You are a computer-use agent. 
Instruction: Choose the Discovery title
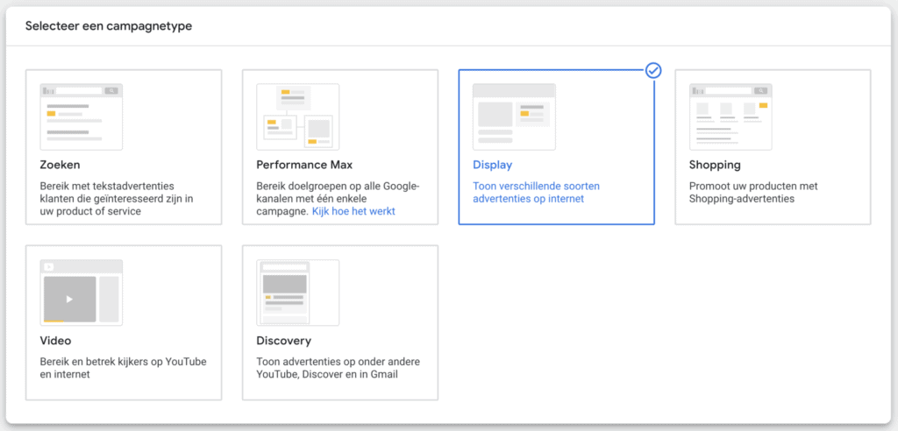tap(283, 341)
